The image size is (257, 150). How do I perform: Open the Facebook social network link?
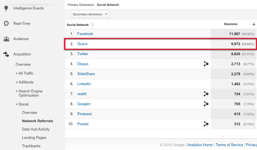(x=85, y=34)
